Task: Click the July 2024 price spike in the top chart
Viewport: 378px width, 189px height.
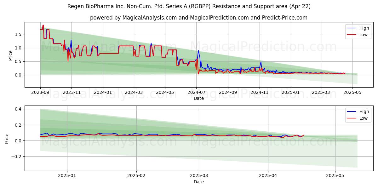Action: click(x=198, y=51)
